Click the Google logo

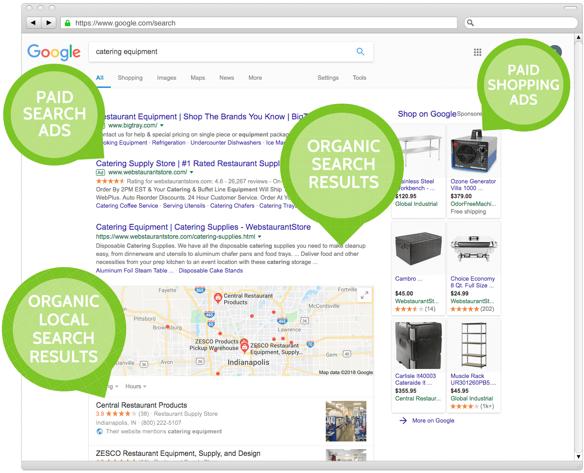tap(54, 52)
